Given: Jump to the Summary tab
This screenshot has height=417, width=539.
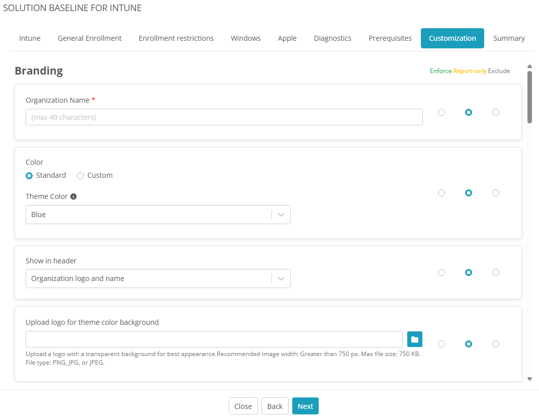Looking at the screenshot, I should pos(509,38).
